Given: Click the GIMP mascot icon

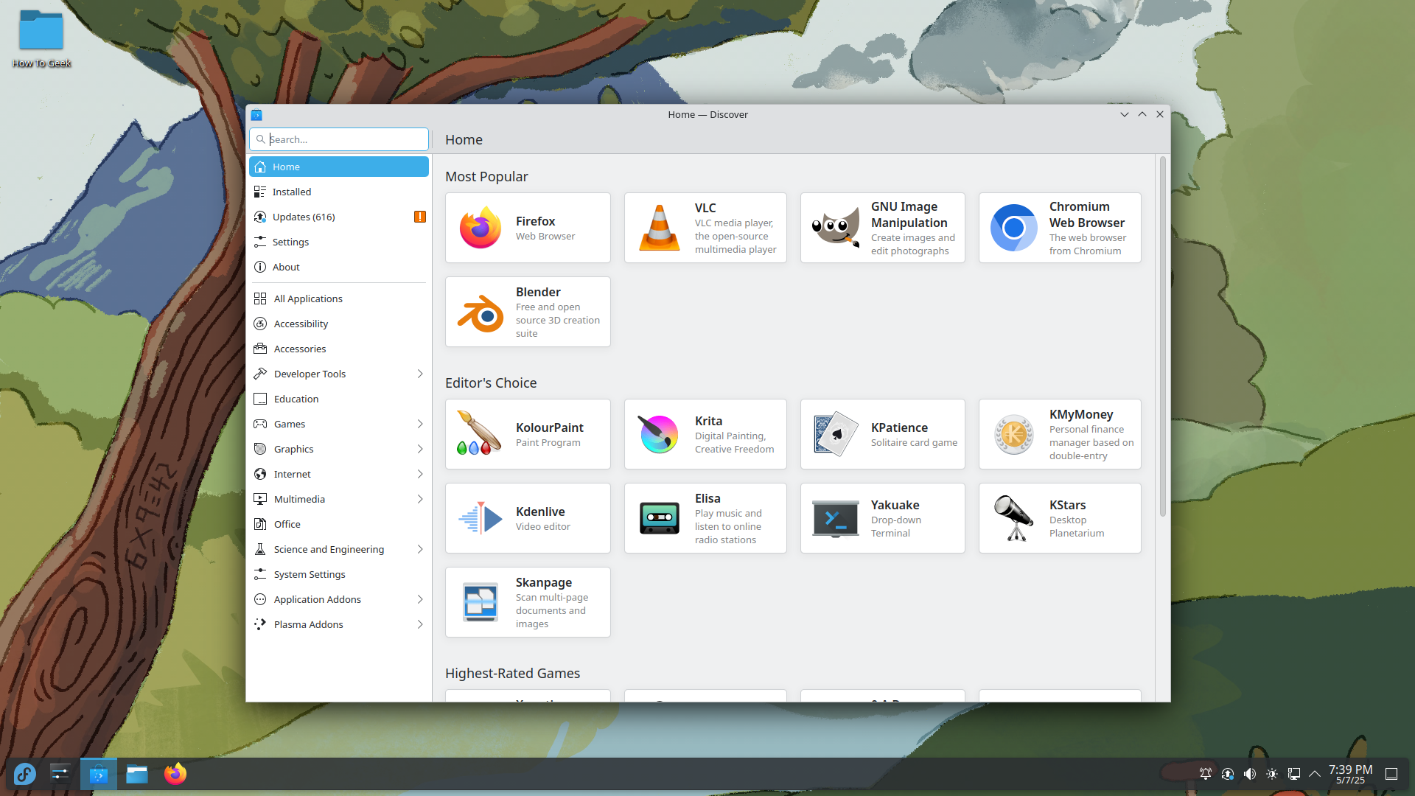Looking at the screenshot, I should [x=836, y=228].
